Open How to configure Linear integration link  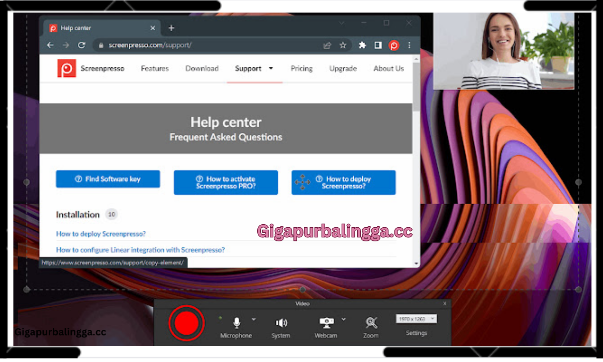coord(140,249)
